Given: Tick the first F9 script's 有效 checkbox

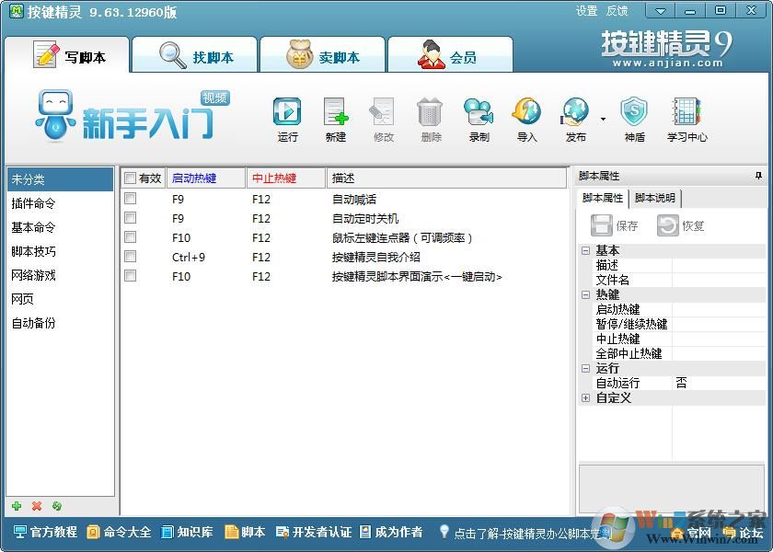Looking at the screenshot, I should point(130,199).
